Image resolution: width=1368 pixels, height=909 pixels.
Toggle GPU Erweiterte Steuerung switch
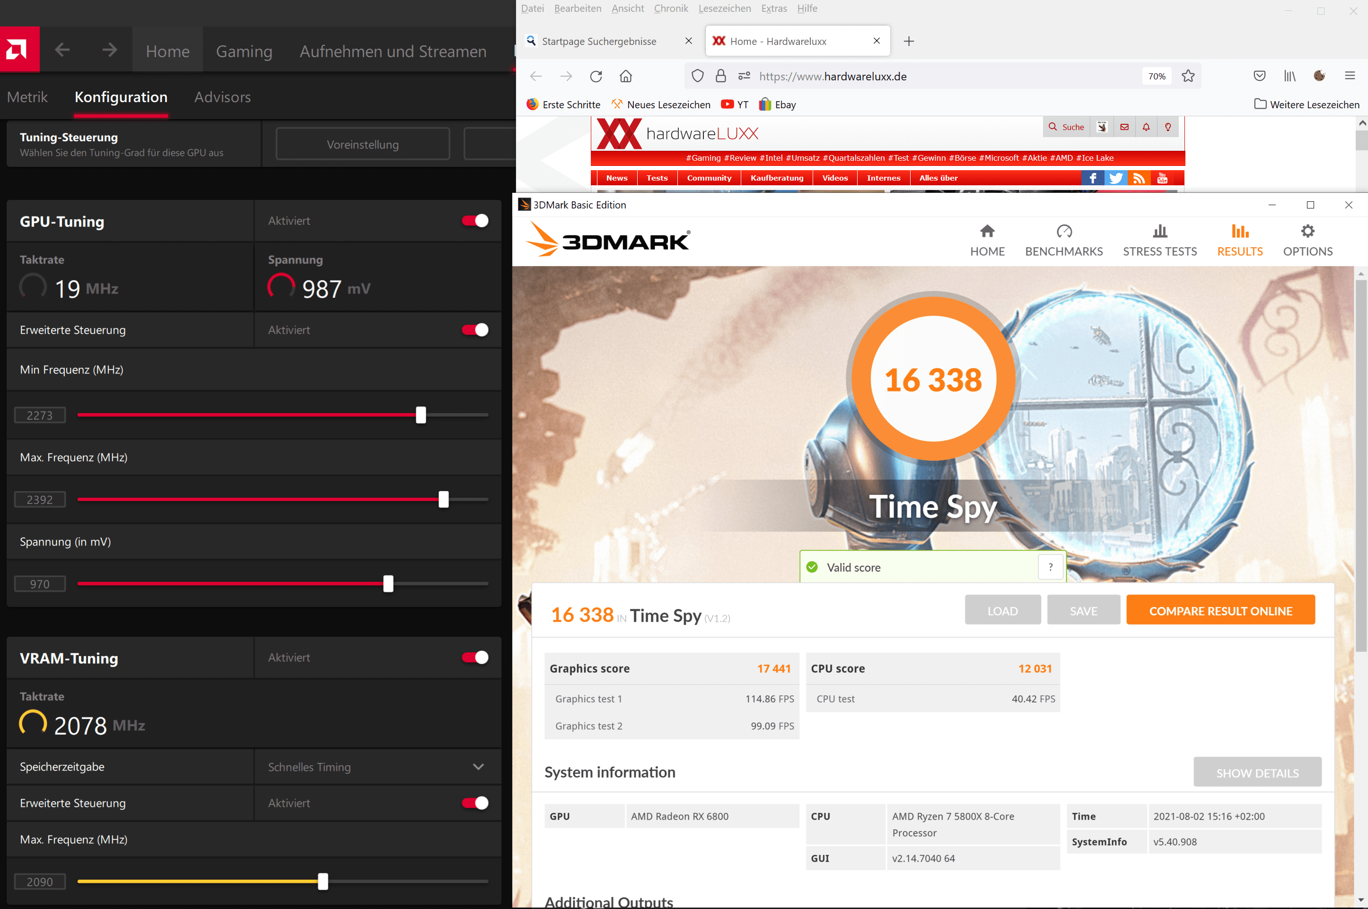474,330
